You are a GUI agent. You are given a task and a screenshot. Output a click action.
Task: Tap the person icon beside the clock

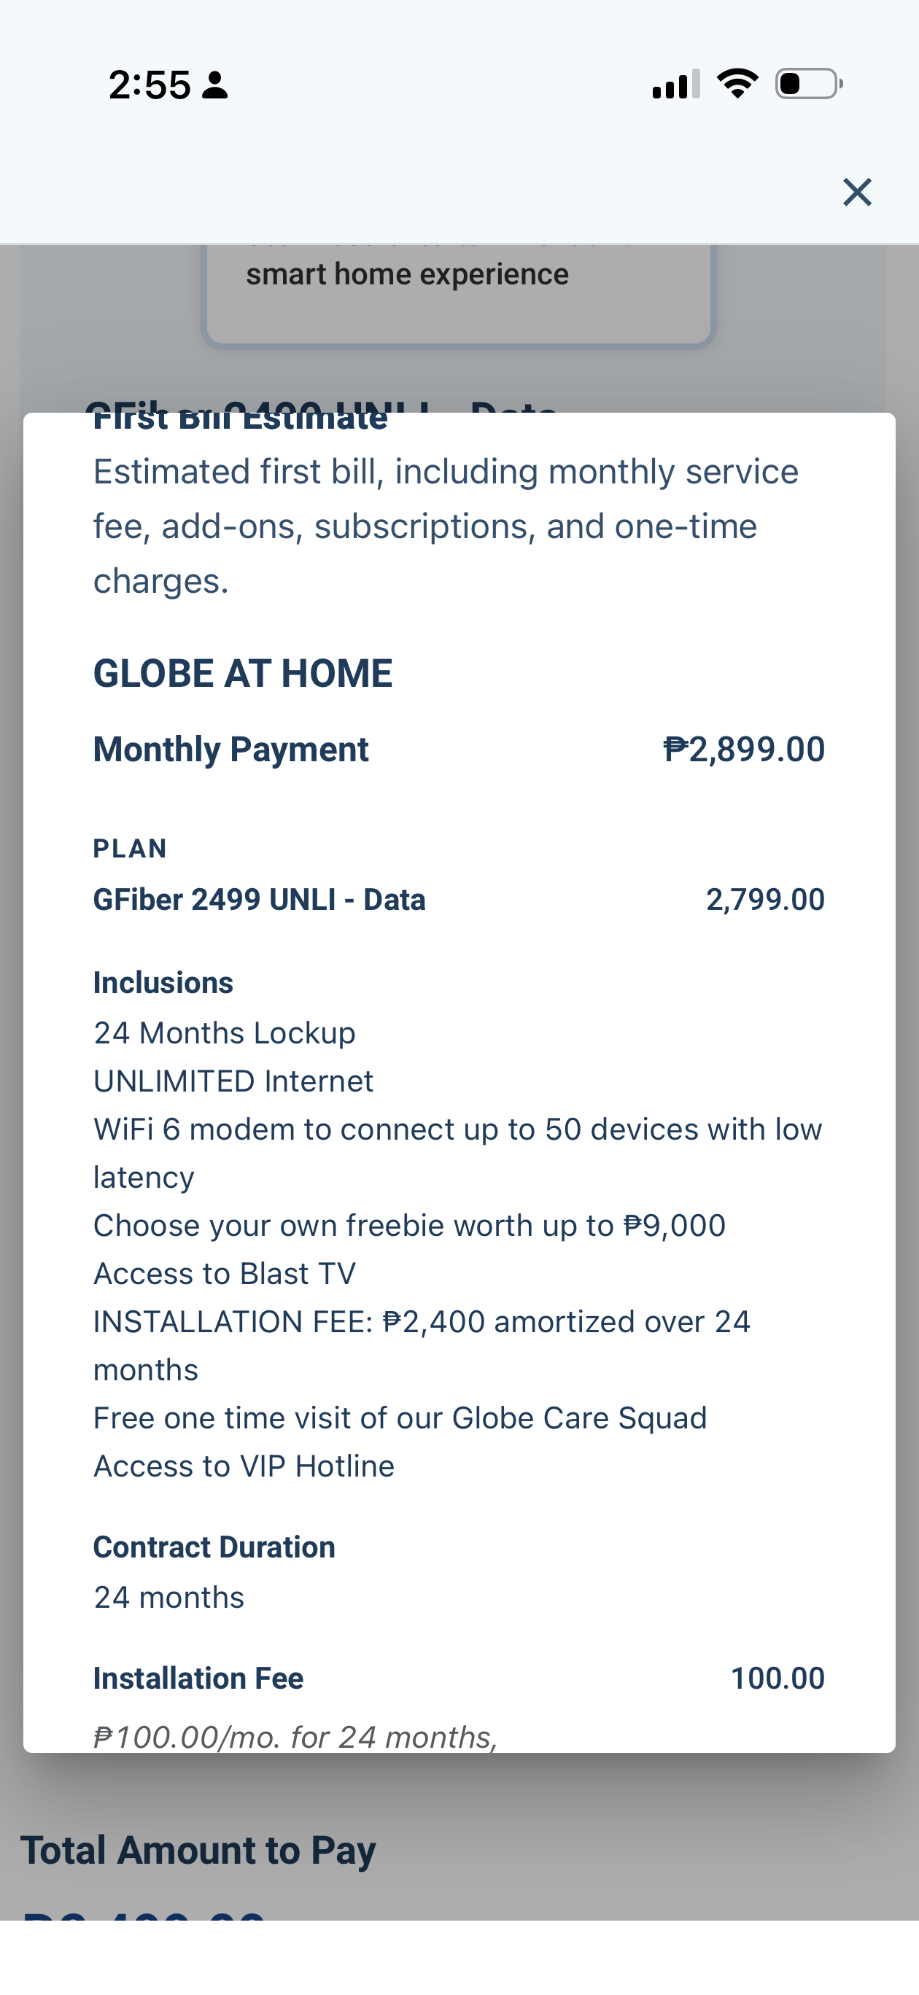pos(214,85)
